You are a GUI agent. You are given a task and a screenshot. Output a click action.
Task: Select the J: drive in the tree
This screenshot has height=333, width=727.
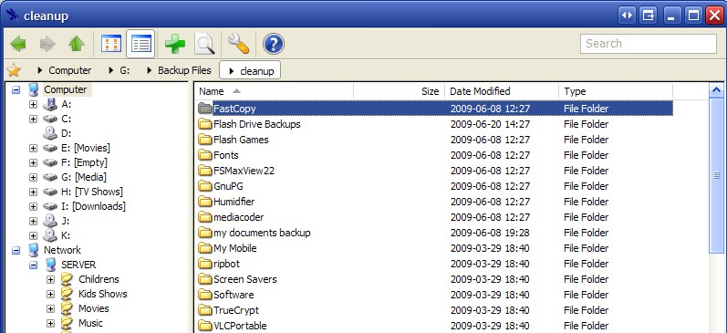(x=66, y=221)
